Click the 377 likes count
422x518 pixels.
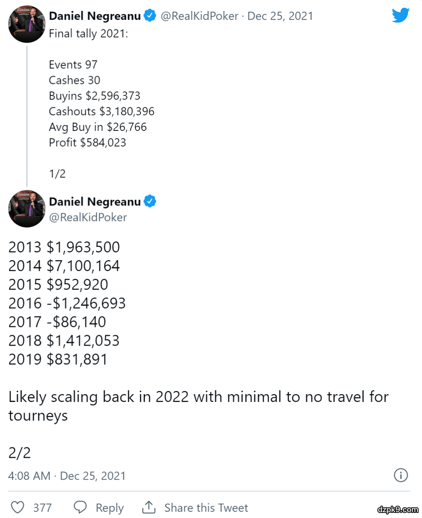pyautogui.click(x=42, y=507)
